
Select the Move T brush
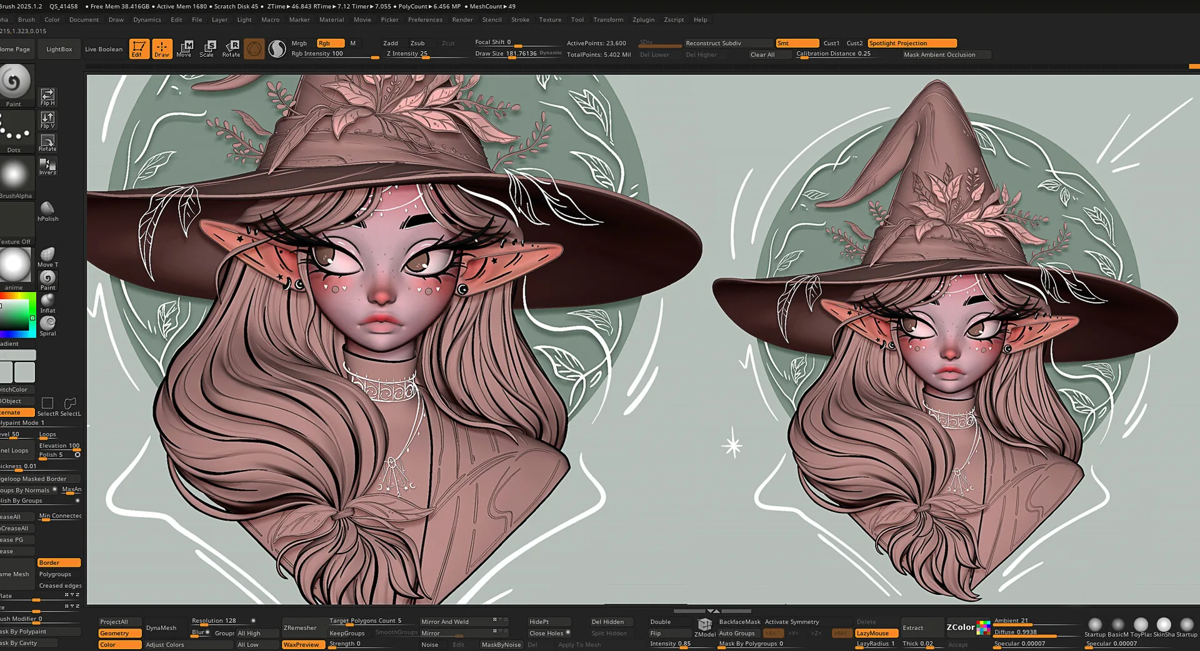click(47, 258)
